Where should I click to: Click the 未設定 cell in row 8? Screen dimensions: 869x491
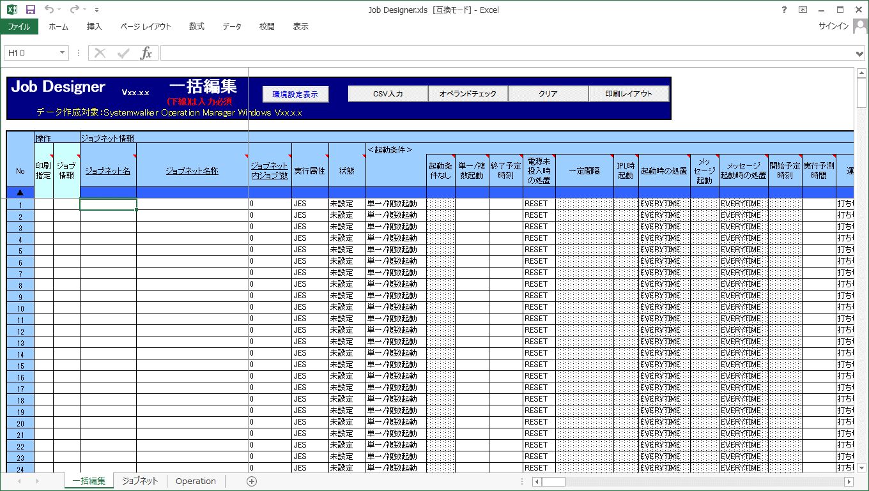347,284
